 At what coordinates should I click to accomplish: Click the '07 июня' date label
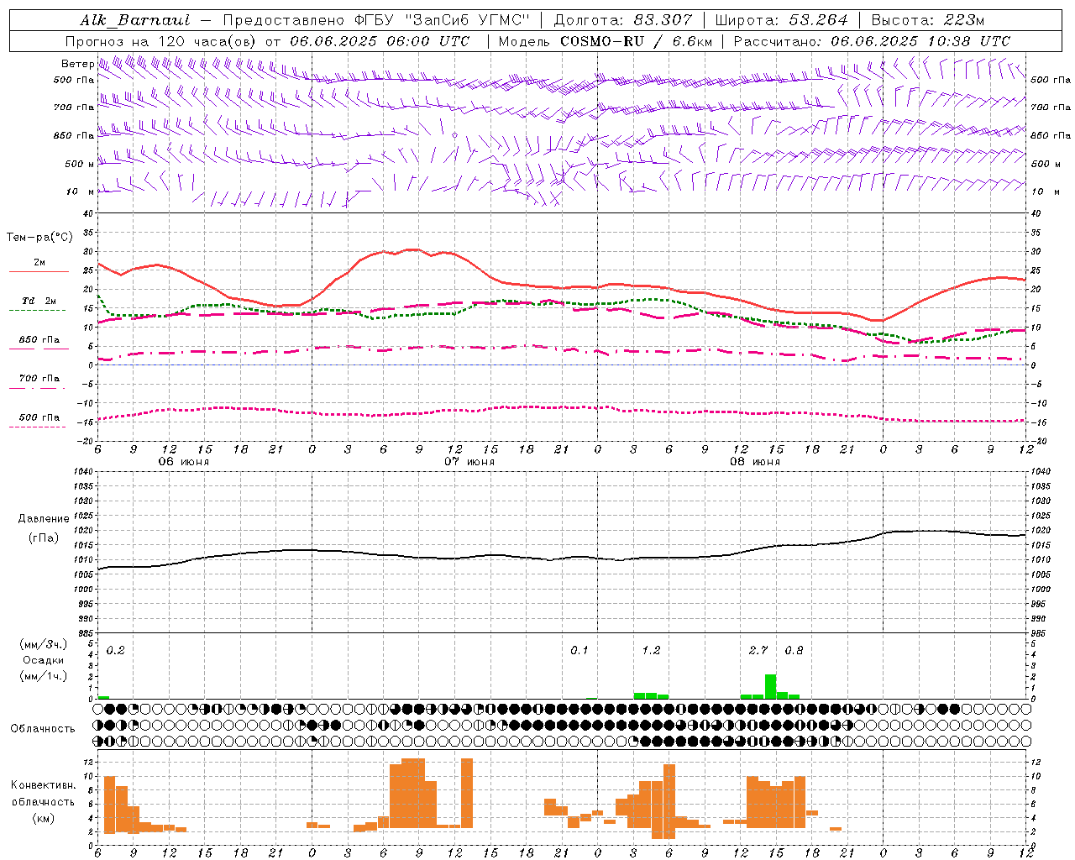[x=469, y=462]
